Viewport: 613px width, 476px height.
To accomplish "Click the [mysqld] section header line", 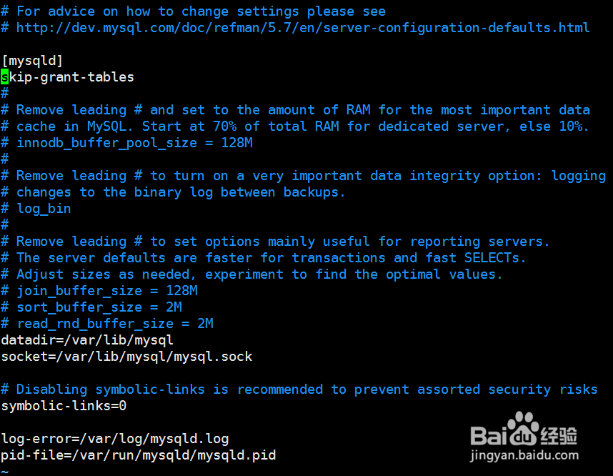I will (32, 61).
